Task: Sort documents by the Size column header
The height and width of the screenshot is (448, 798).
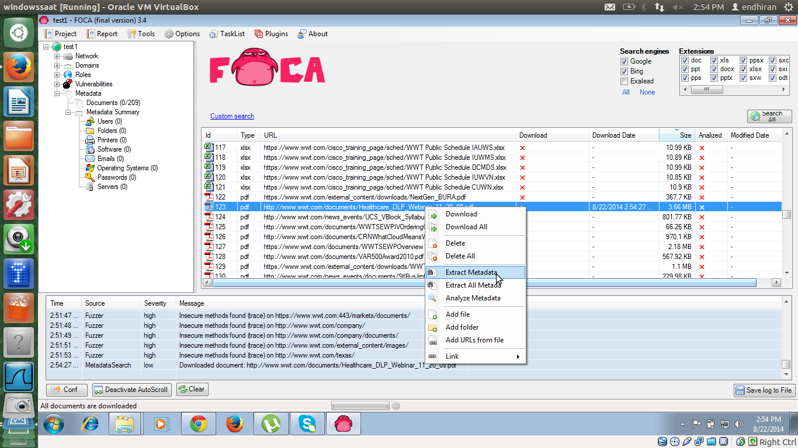Action: point(676,135)
